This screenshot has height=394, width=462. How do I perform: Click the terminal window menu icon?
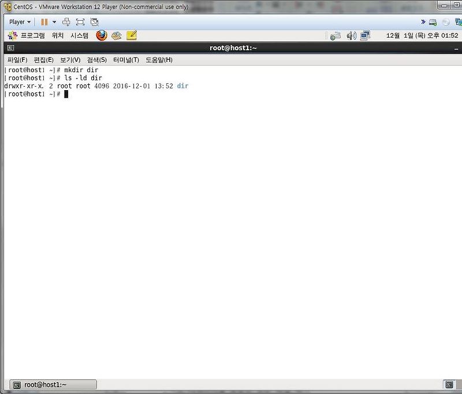(x=10, y=48)
